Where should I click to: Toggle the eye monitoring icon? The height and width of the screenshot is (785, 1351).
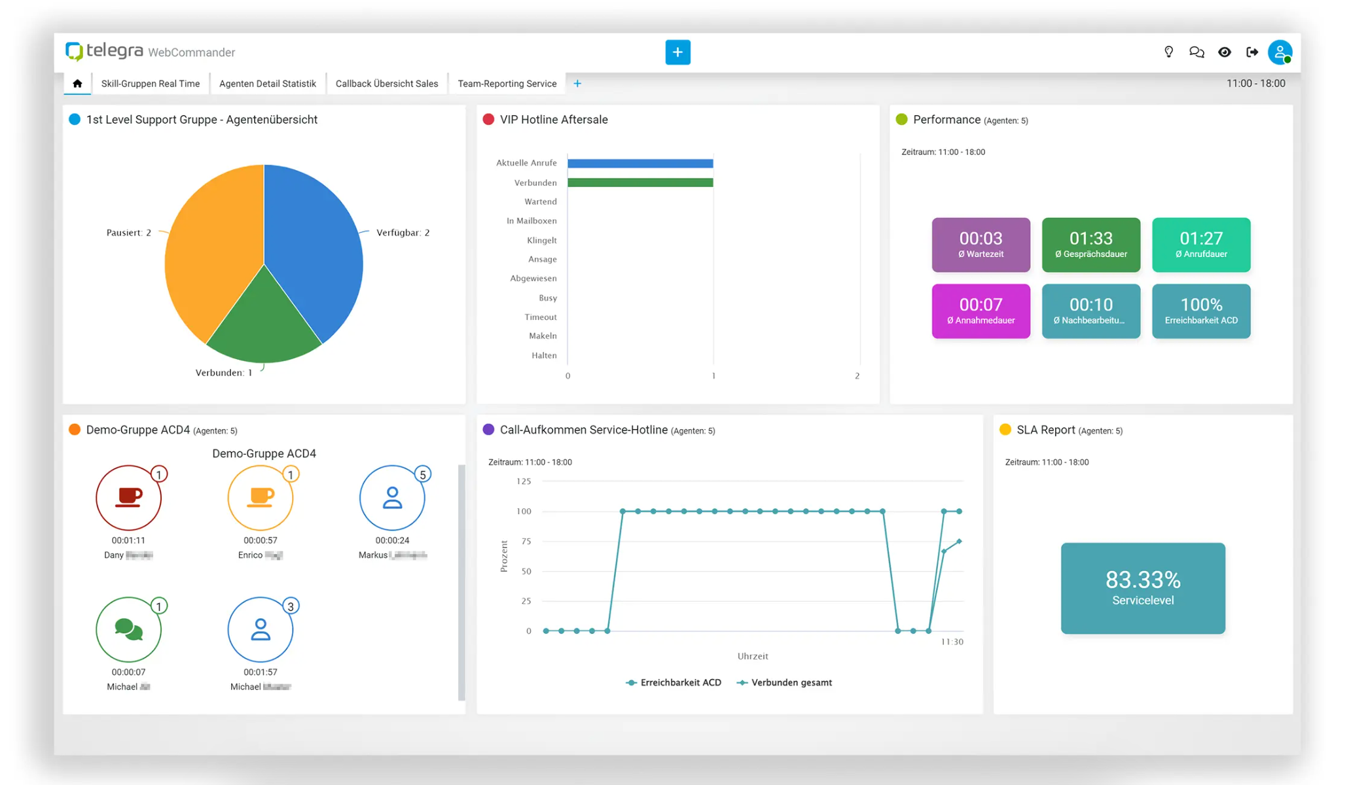point(1225,52)
